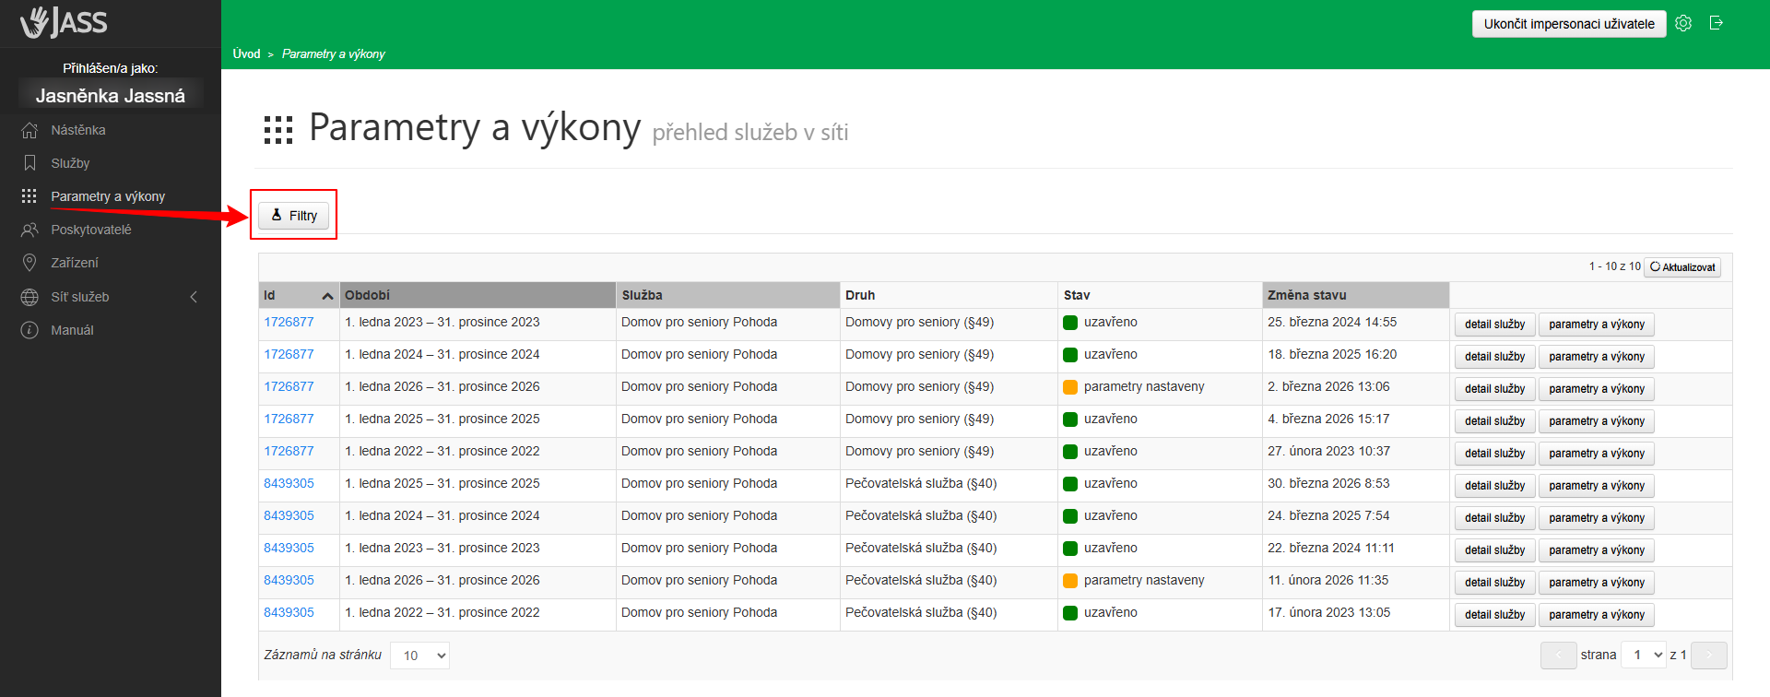The width and height of the screenshot is (1770, 697).
Task: Open settings gear icon in header
Action: pyautogui.click(x=1683, y=23)
